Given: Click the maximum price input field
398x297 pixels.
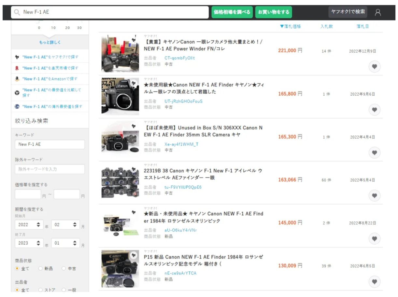Looking at the screenshot, I should tap(67, 194).
